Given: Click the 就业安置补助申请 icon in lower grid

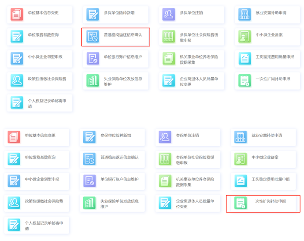Looking at the screenshot, I should pyautogui.click(x=241, y=137).
